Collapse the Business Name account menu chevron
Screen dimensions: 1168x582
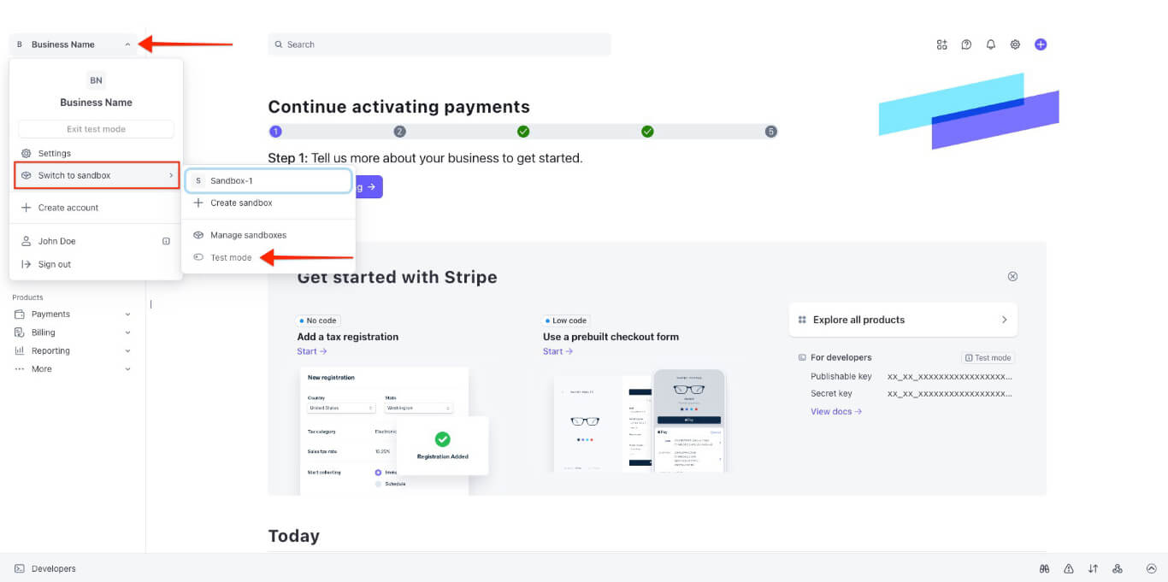[127, 44]
